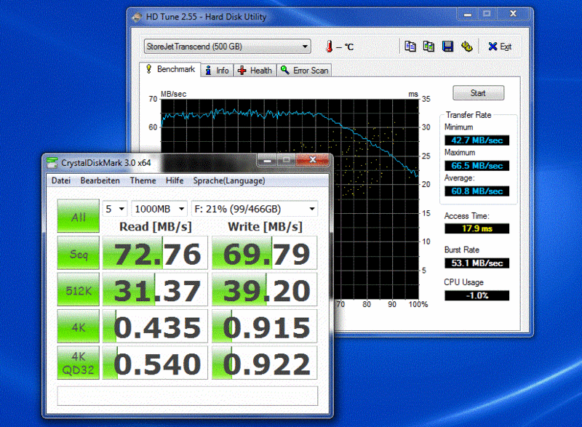Click the empty comment field in CrystalDiskMark
The width and height of the screenshot is (582, 427).
click(188, 396)
